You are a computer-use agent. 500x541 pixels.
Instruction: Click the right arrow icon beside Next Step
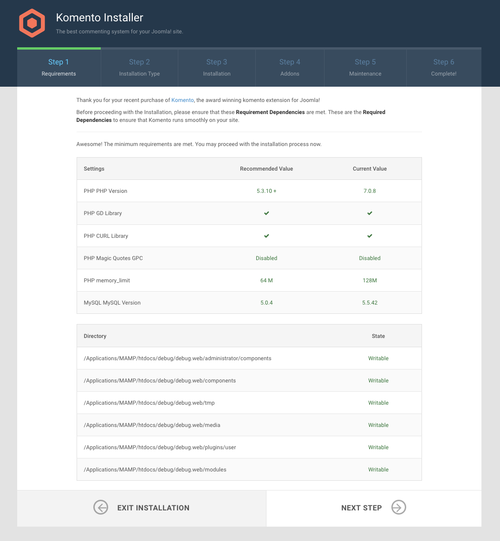tap(398, 508)
